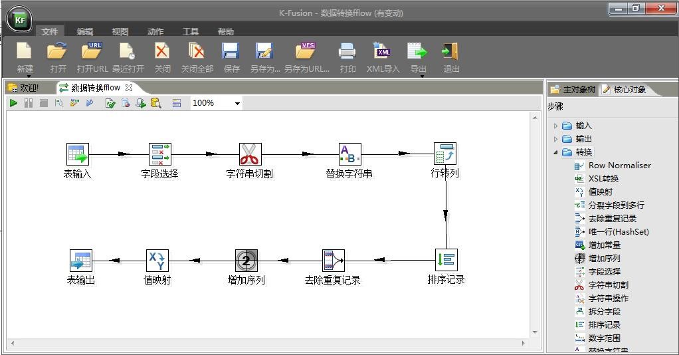Click the 打开 open folder icon
This screenshot has width=679, height=355.
point(57,51)
